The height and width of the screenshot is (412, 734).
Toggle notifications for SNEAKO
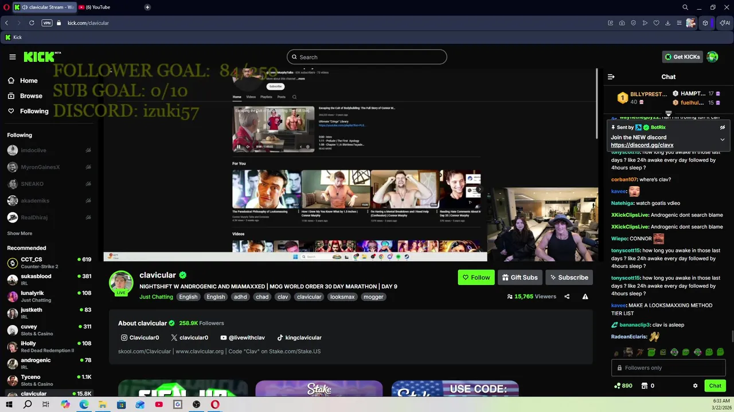click(x=88, y=184)
